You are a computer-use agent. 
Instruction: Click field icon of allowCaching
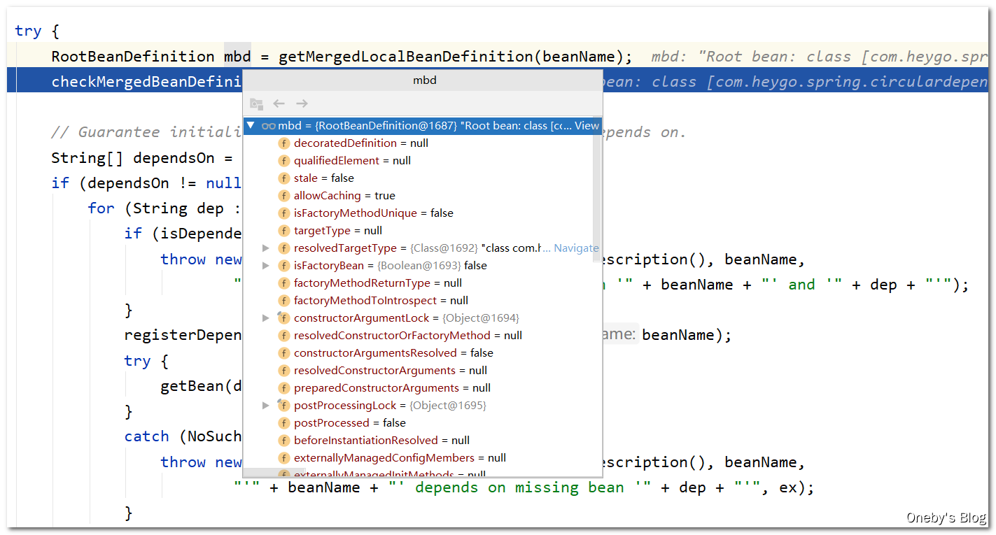pyautogui.click(x=283, y=196)
